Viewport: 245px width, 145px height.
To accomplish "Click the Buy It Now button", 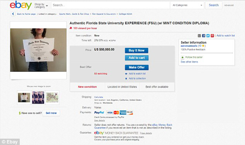I will [136, 51].
